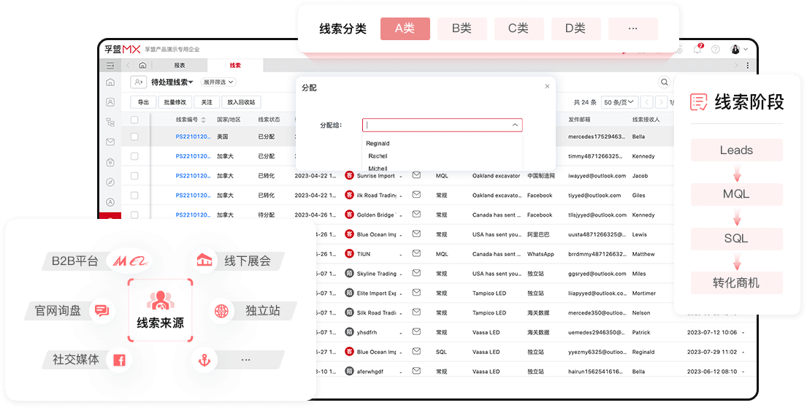This screenshot has height=408, width=807.
Task: Open the mail icon in left sidebar
Action: click(110, 142)
